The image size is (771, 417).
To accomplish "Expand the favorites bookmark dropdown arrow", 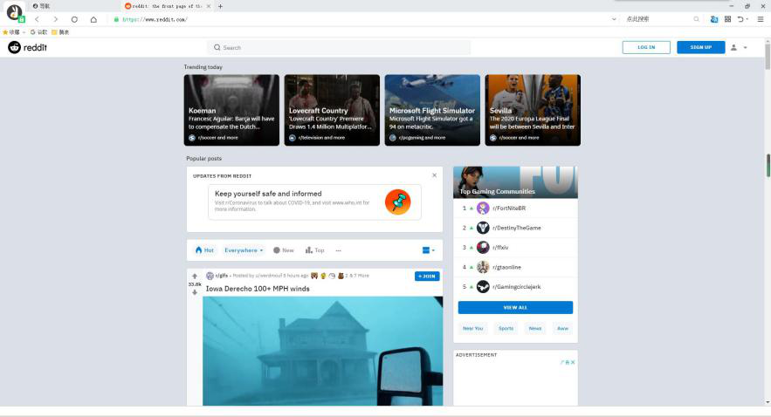I will (x=24, y=32).
